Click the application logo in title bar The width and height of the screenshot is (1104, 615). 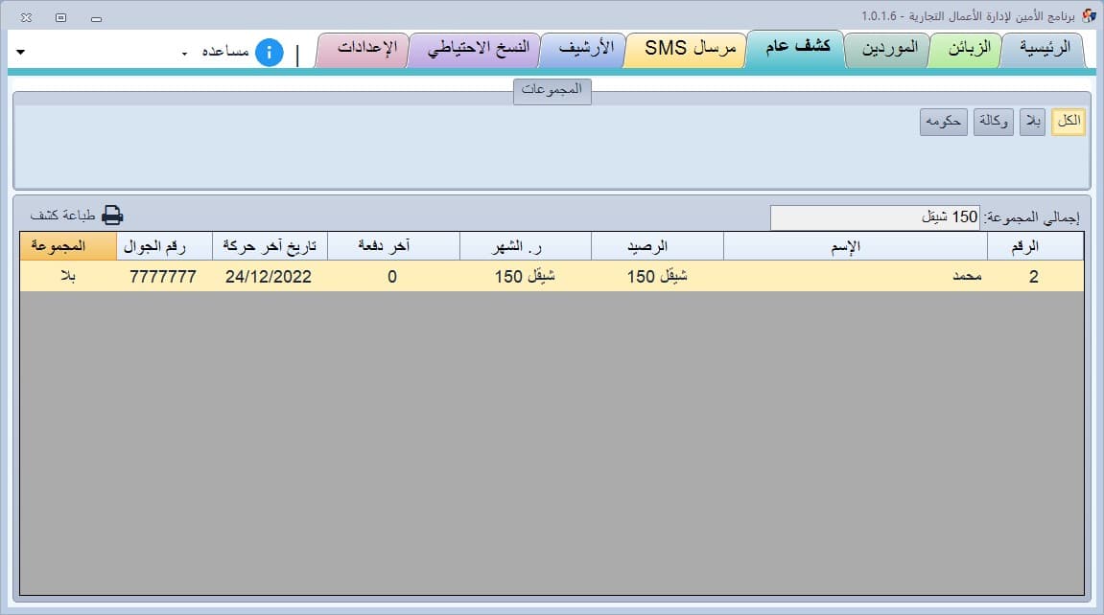1089,15
